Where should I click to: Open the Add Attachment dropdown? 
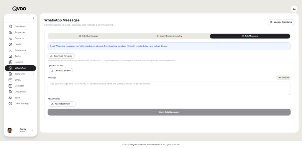tap(62, 104)
